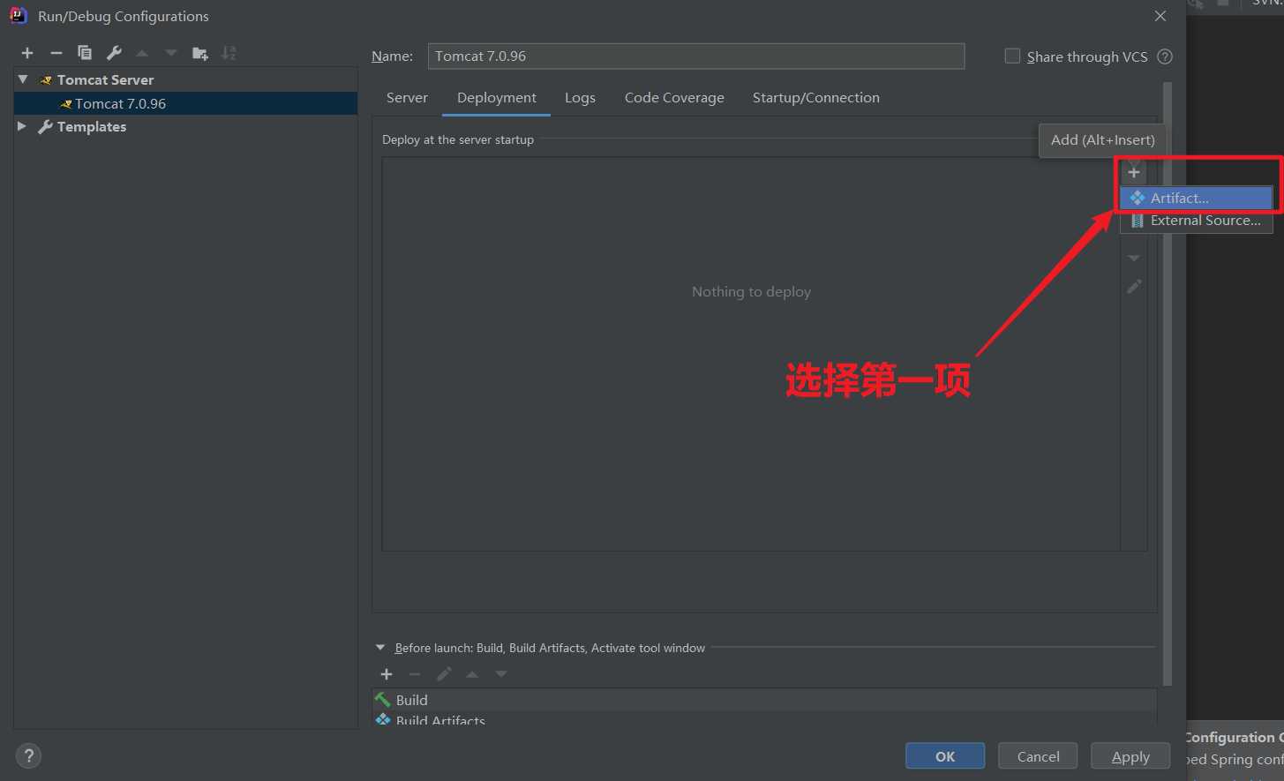
Task: Copy the selected configuration
Action: pyautogui.click(x=85, y=53)
